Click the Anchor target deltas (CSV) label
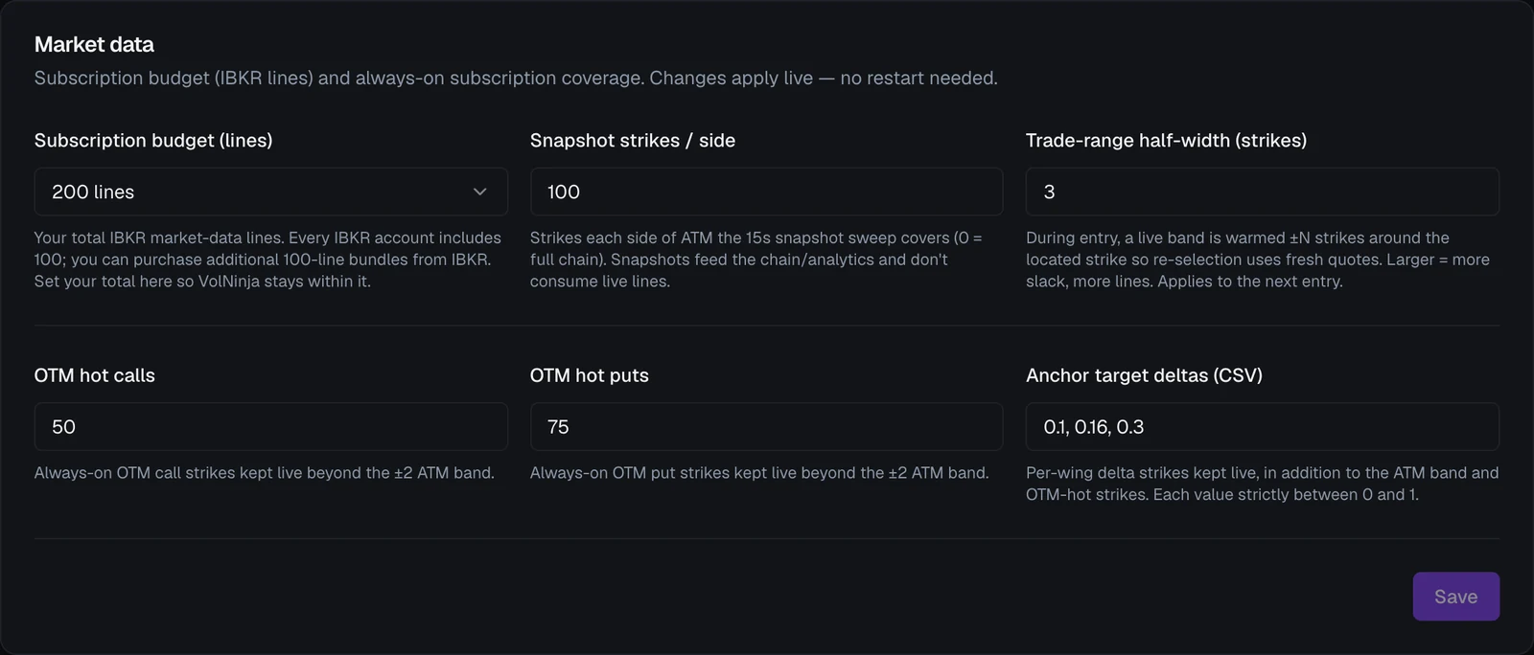 click(1144, 375)
